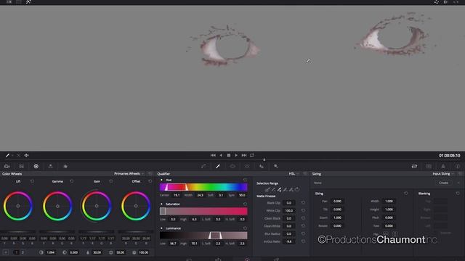Screen dimensions: 465x261
Task: Open the Color Match palette
Action: 21,166
